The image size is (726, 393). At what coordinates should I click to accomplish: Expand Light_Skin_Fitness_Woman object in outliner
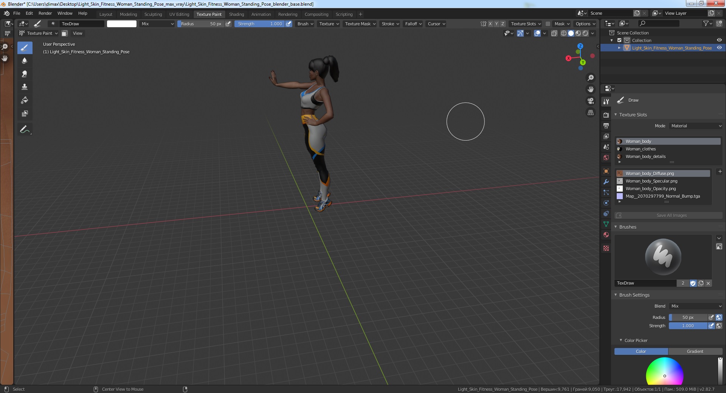point(619,48)
